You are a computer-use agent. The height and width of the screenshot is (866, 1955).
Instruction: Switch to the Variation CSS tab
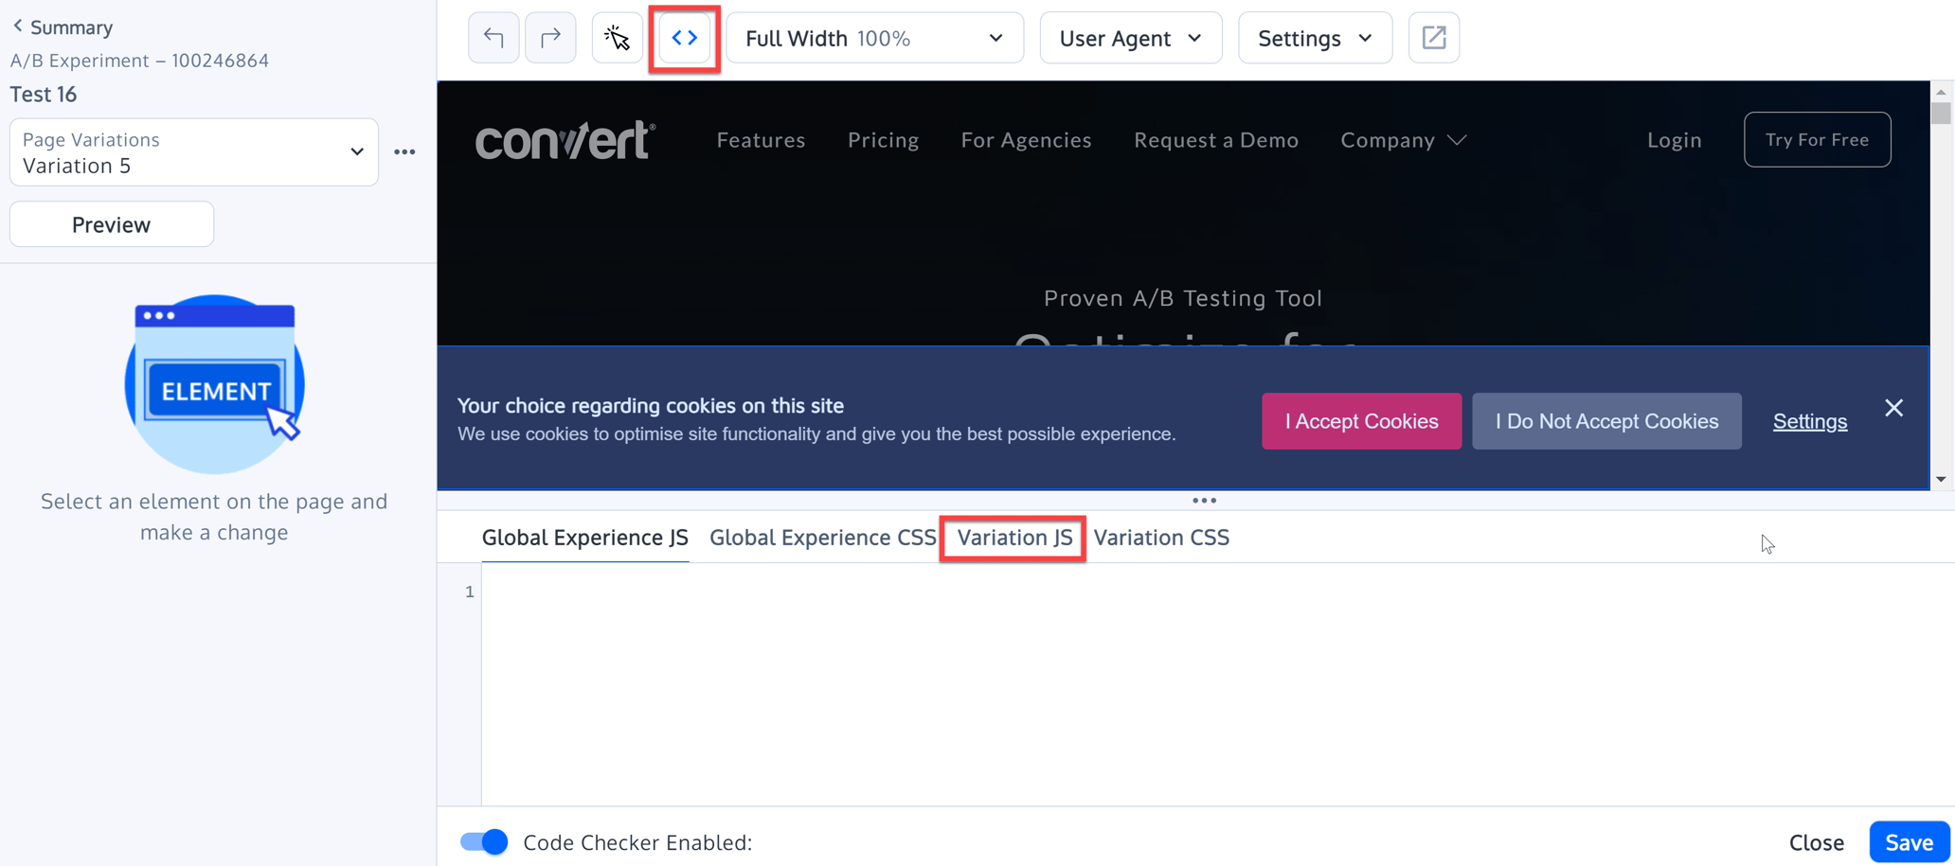click(1161, 537)
